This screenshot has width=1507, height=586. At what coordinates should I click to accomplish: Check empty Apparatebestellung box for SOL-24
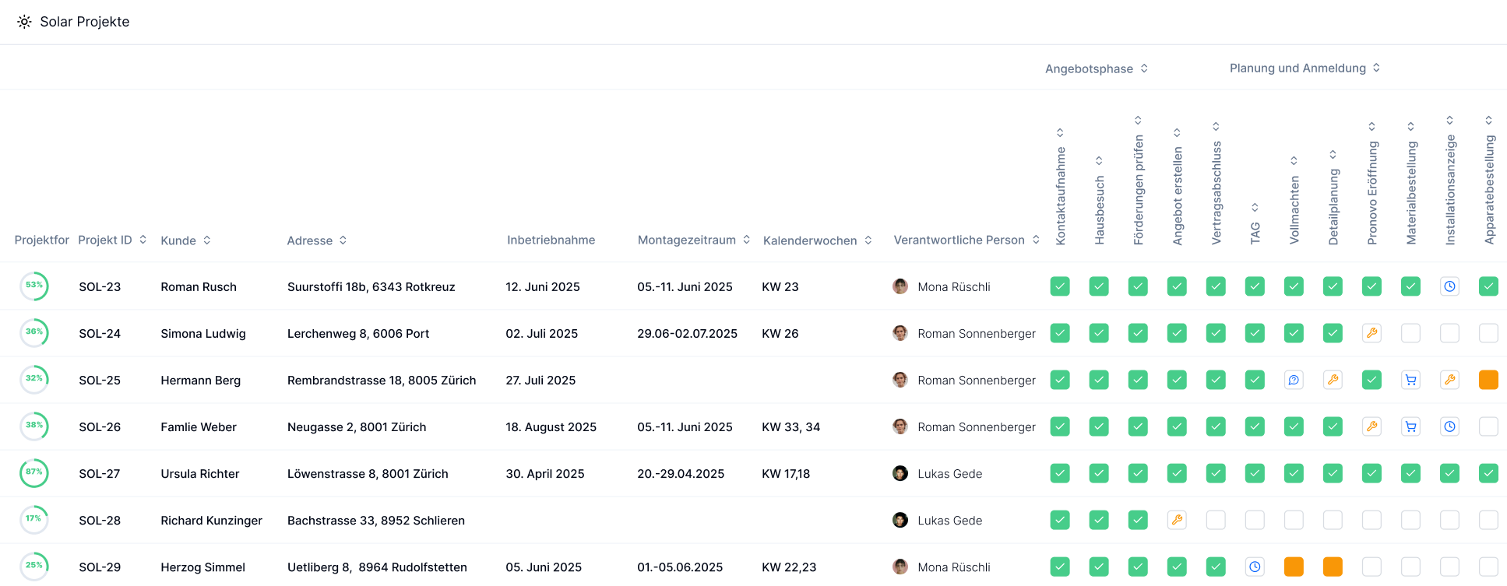tap(1488, 333)
